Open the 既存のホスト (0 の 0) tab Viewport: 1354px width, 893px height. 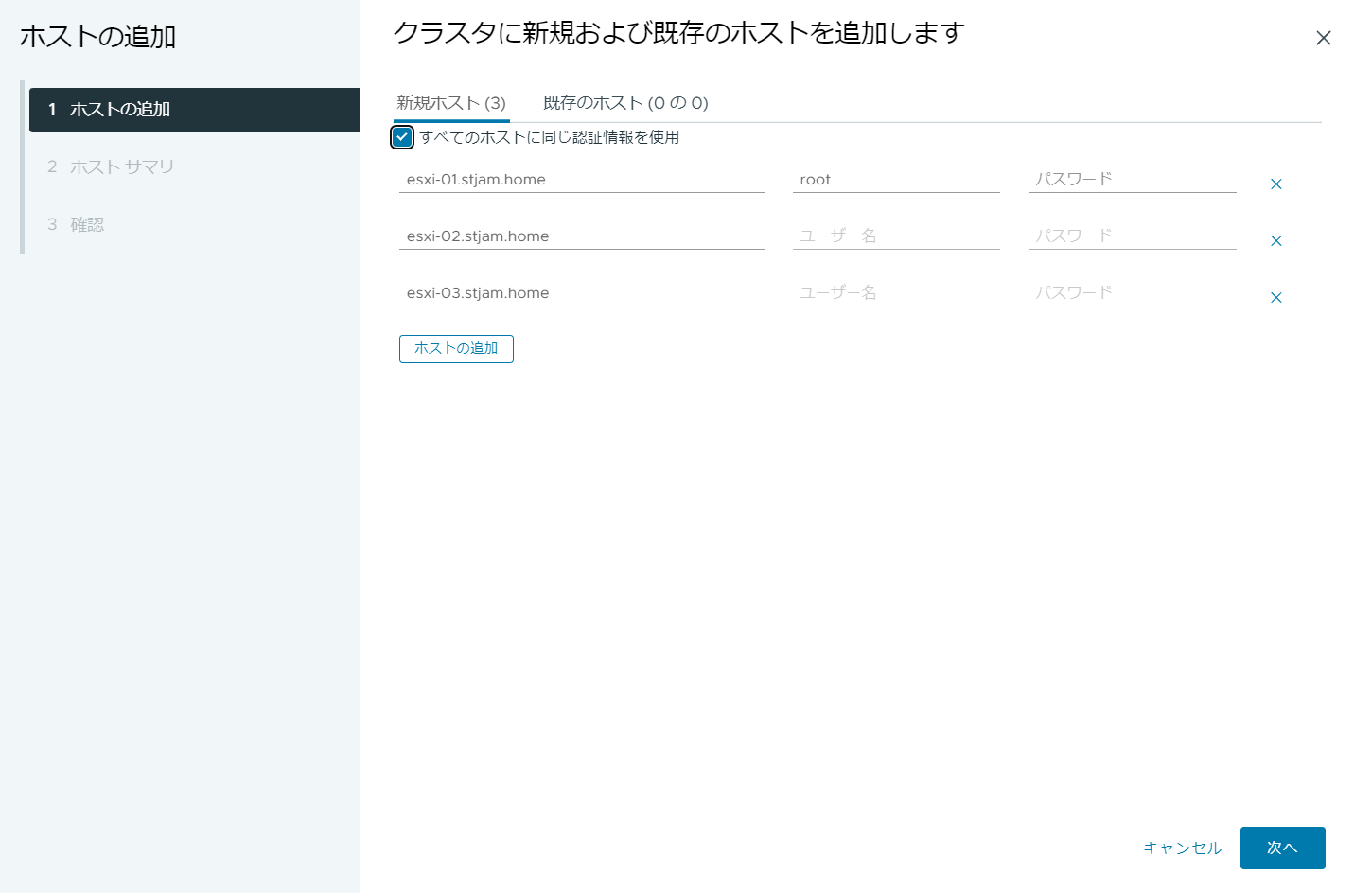pyautogui.click(x=625, y=103)
